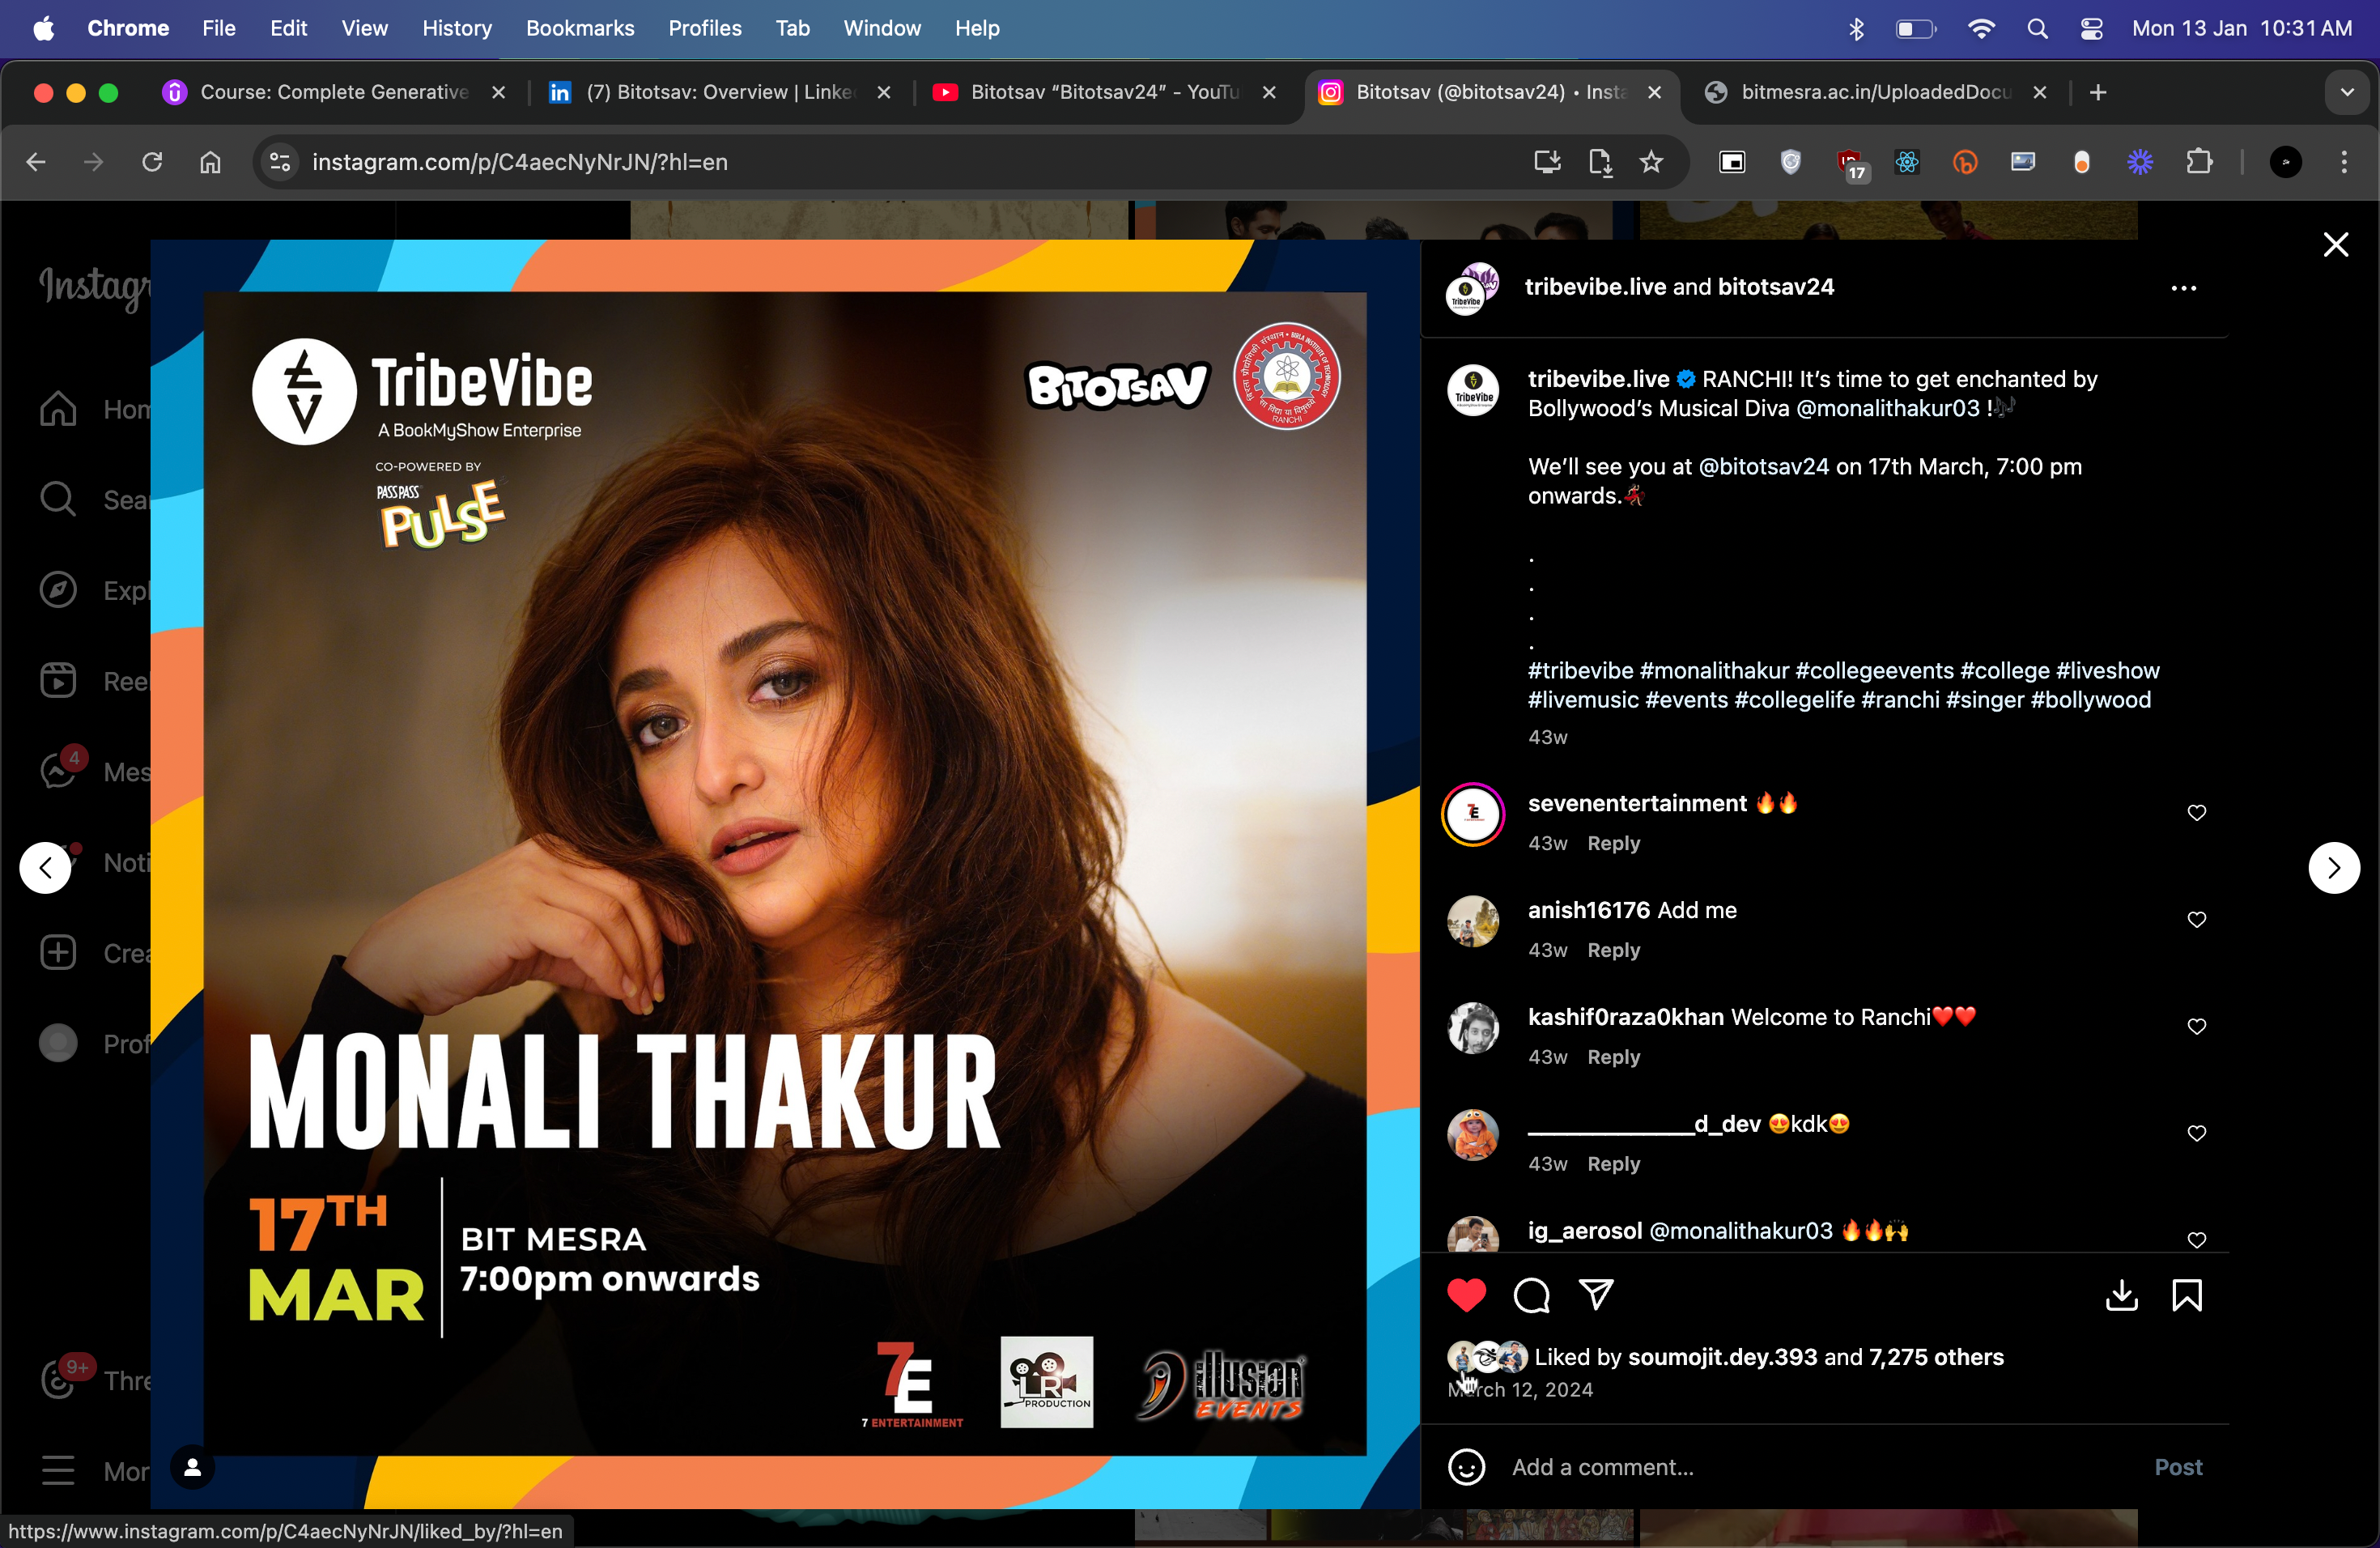Click the address bar URL
2380x1548 pixels.
click(x=520, y=162)
